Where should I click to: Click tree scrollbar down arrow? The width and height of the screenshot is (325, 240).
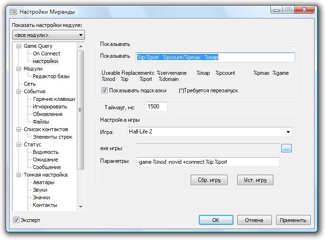tap(81, 206)
